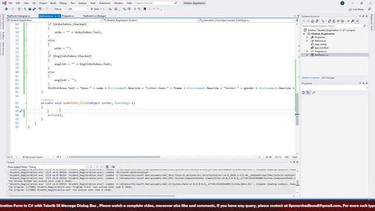Click the Clear All icon in Output
The width and height of the screenshot is (375, 211).
pyautogui.click(x=107, y=167)
